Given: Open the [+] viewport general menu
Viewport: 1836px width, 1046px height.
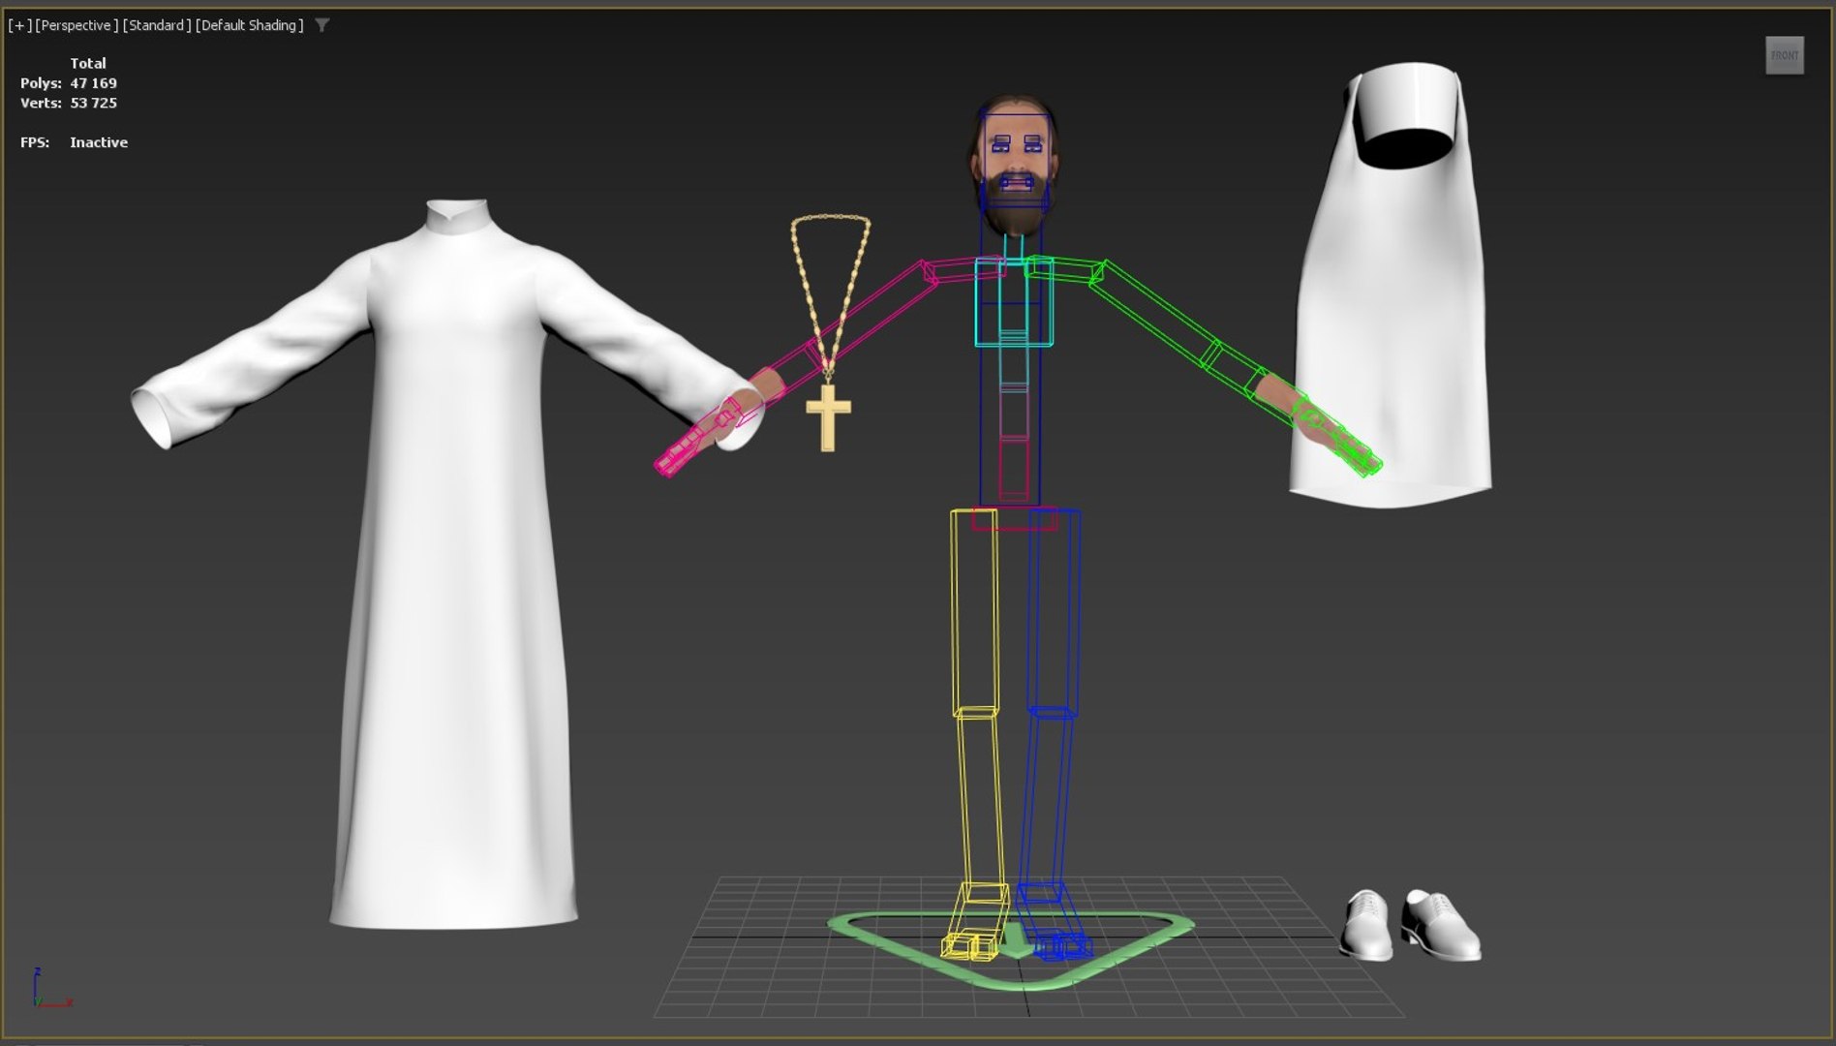Looking at the screenshot, I should click(19, 25).
